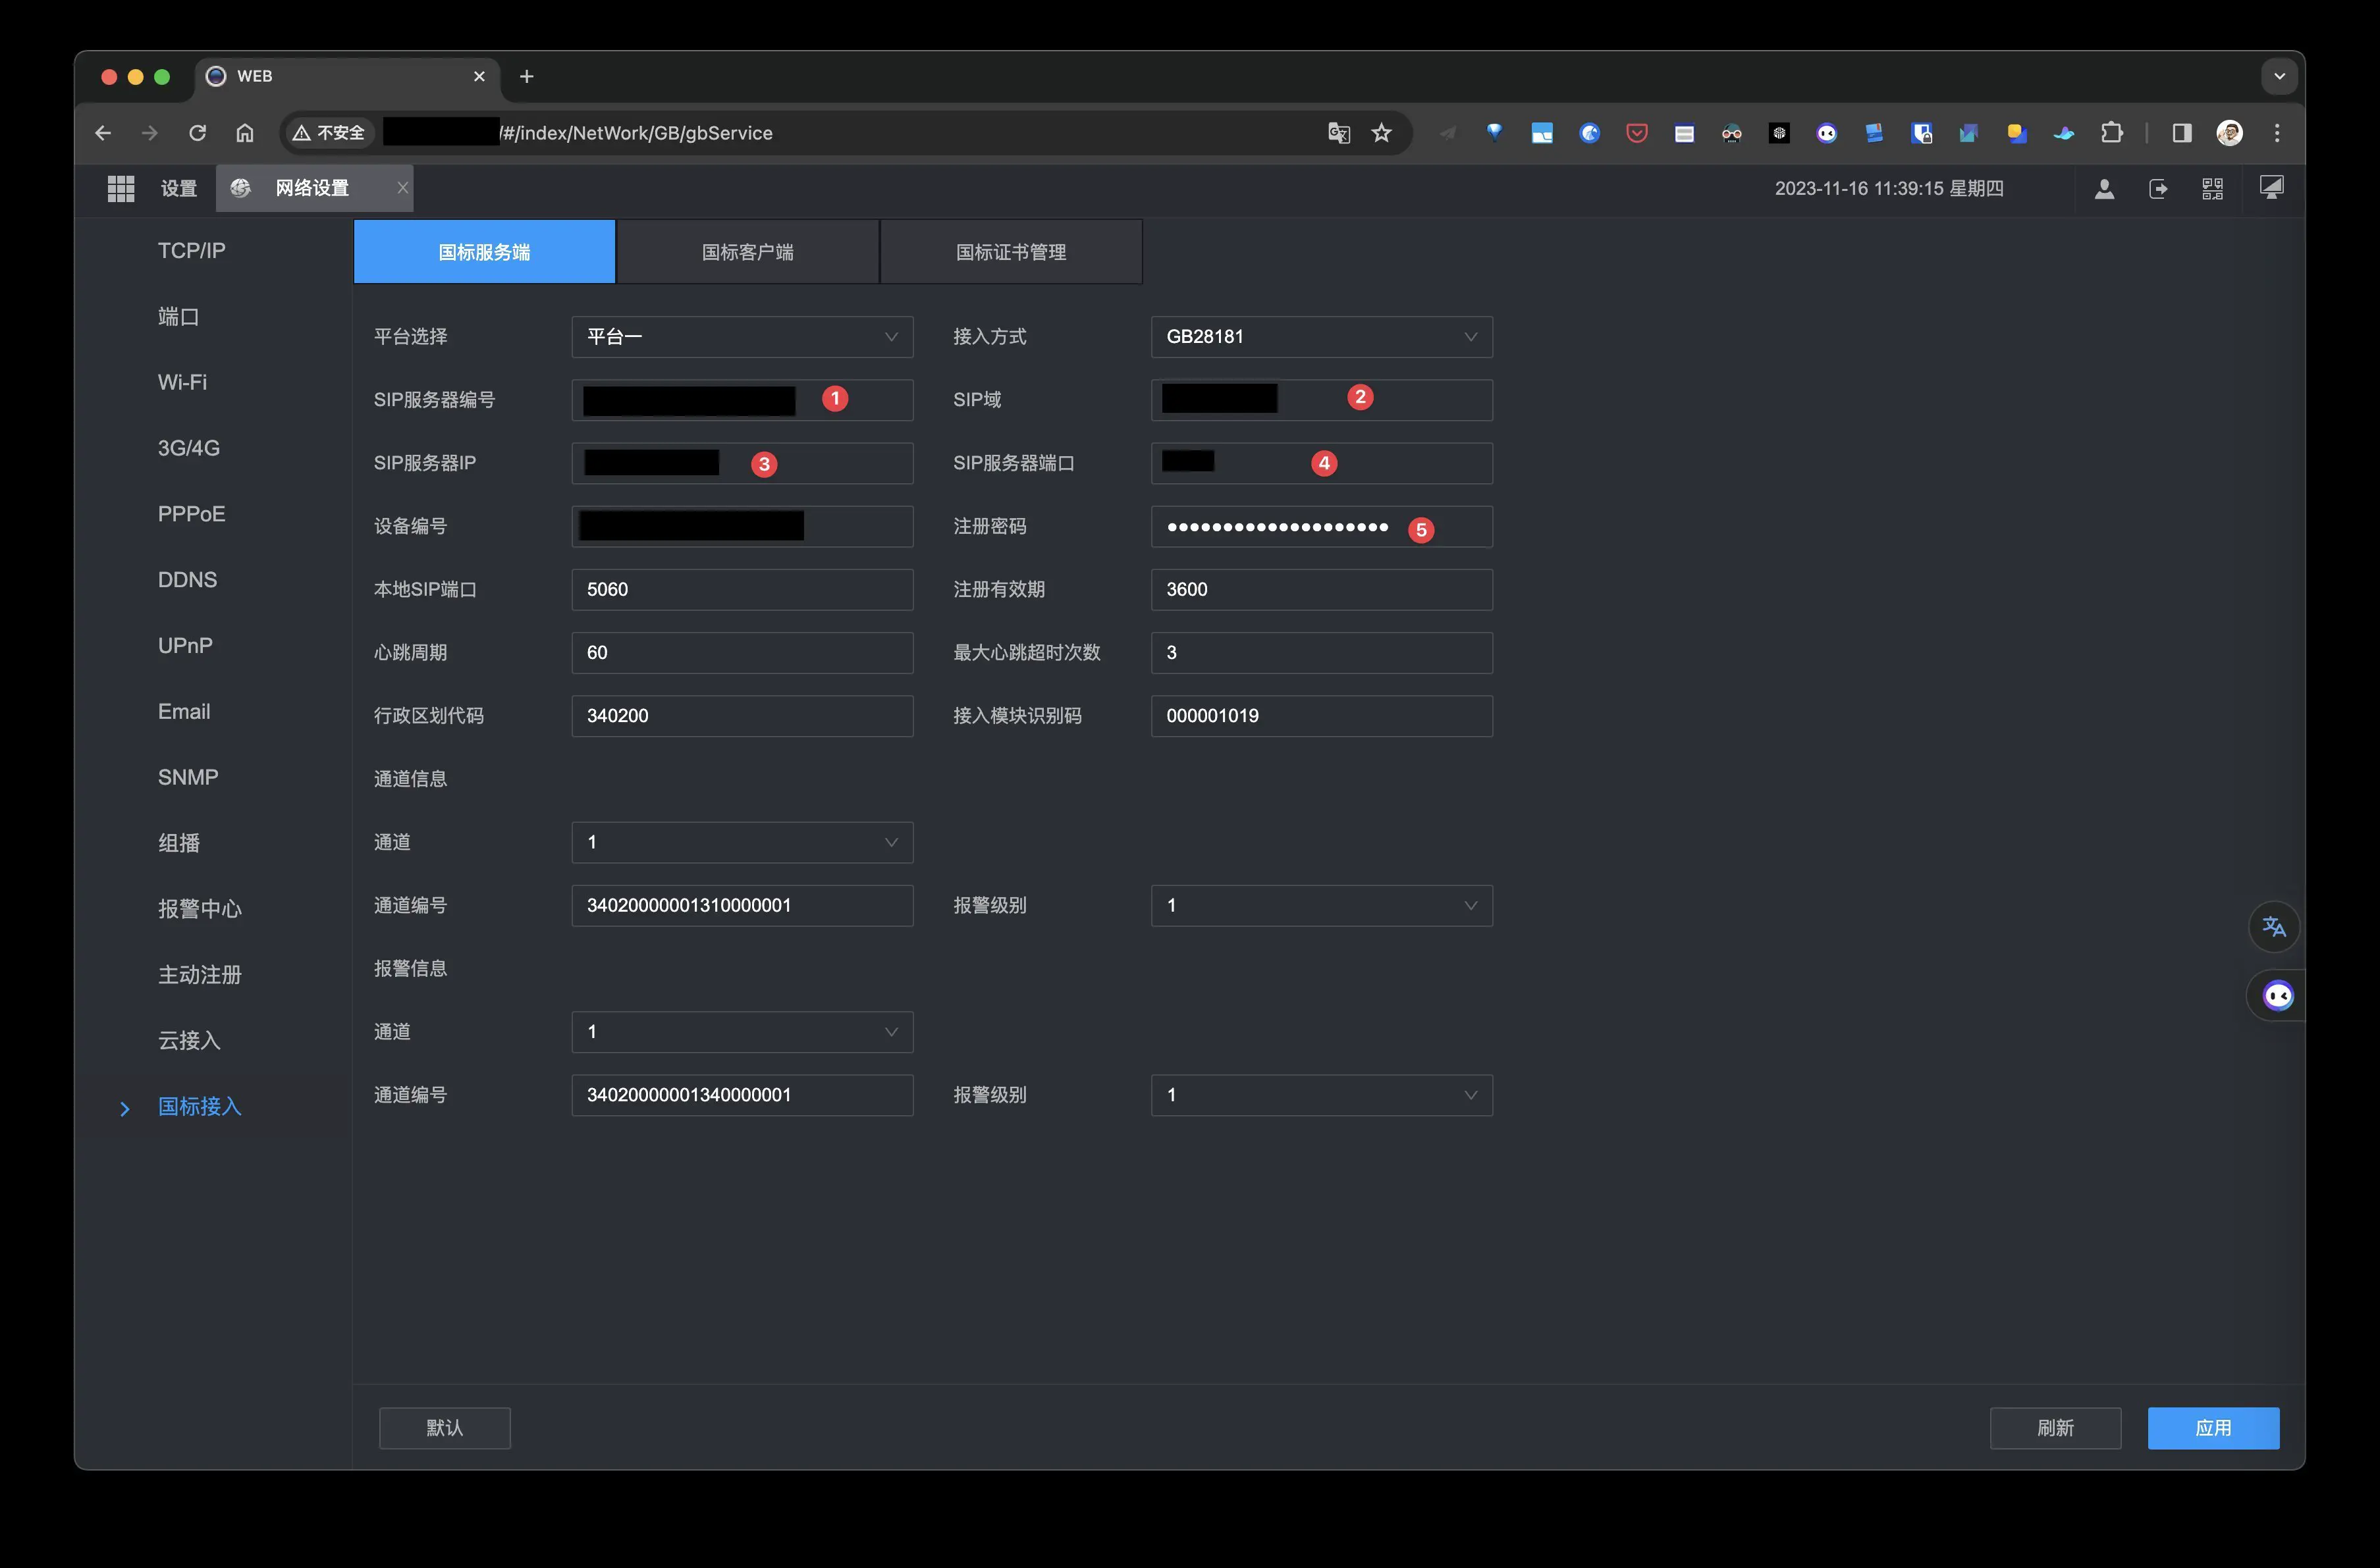Bookmark page with star icon
2380x1568 pixels.
point(1382,133)
